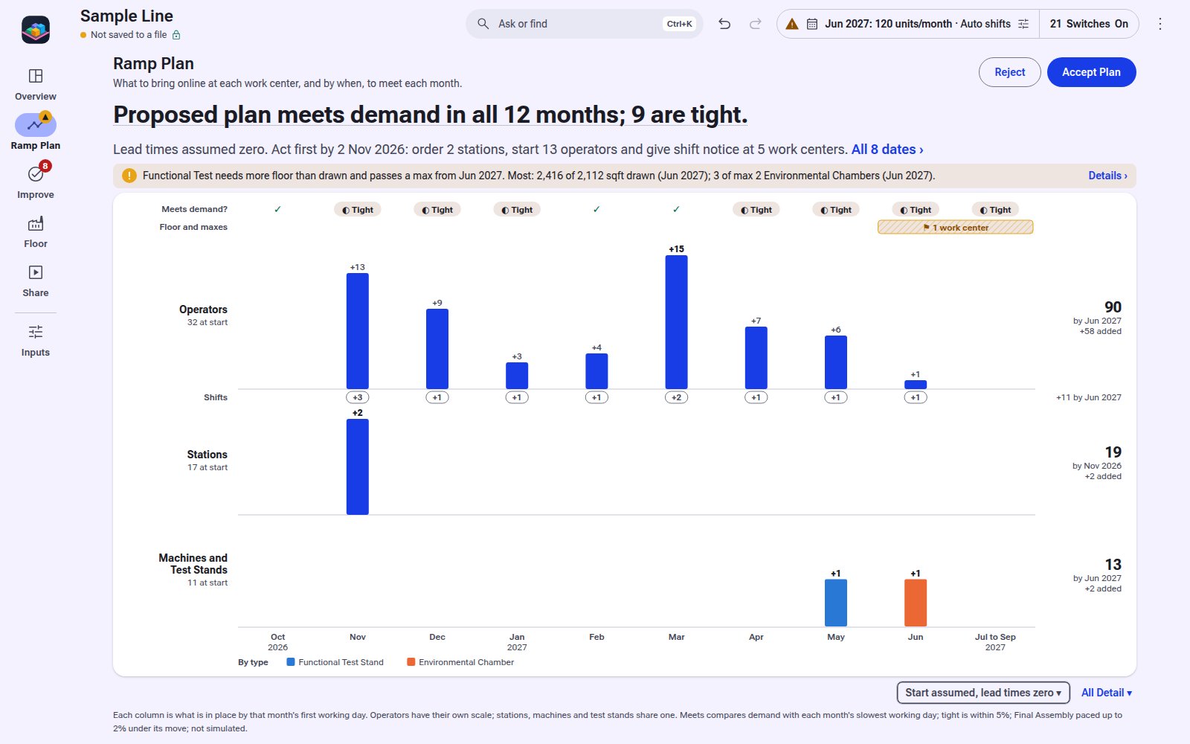This screenshot has height=744, width=1190.
Task: Click the proposed plan headline text
Action: point(430,115)
